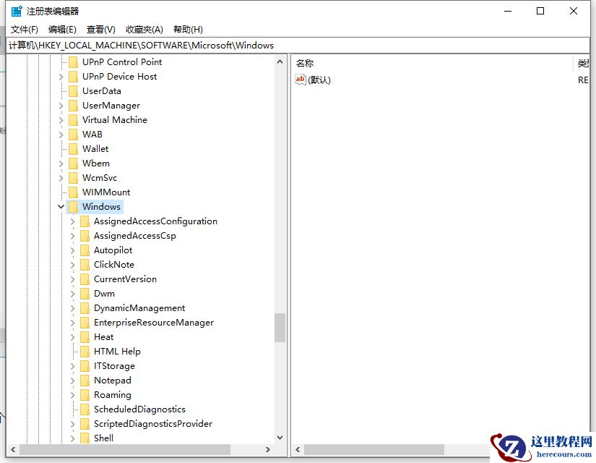
Task: Click the WAB folder icon
Action: point(74,134)
